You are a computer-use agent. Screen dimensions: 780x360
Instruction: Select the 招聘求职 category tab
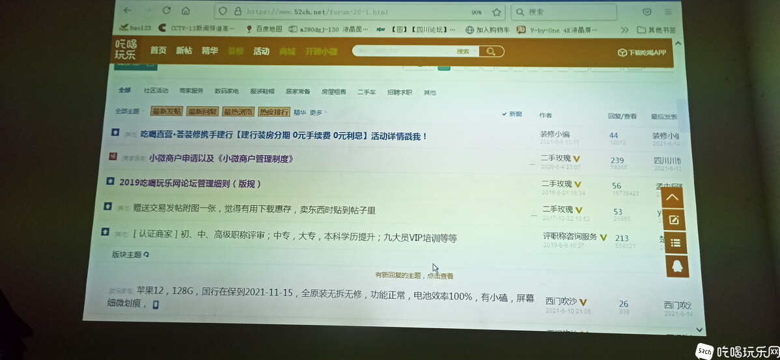click(400, 92)
